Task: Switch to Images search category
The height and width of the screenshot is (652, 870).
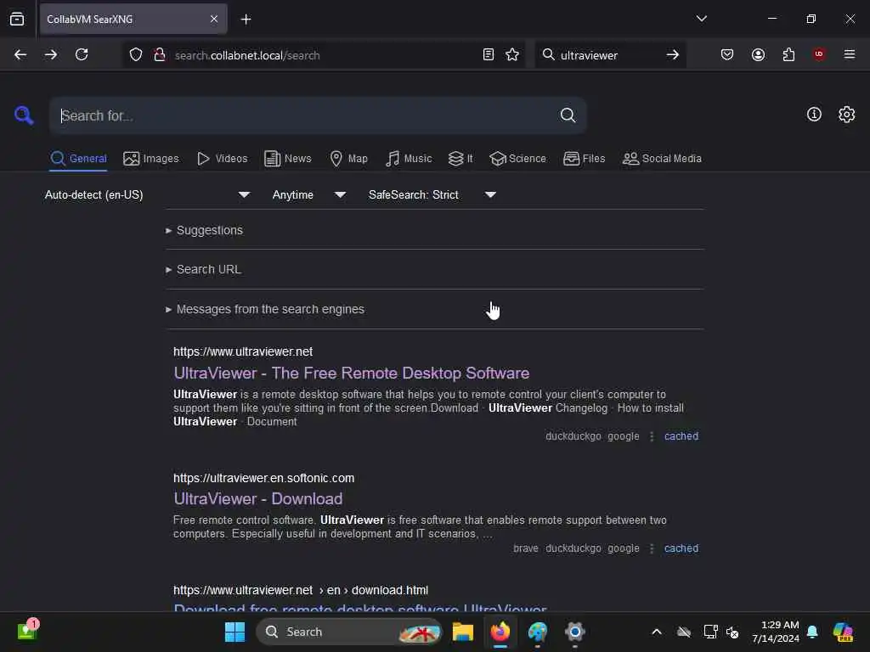Action: point(151,159)
